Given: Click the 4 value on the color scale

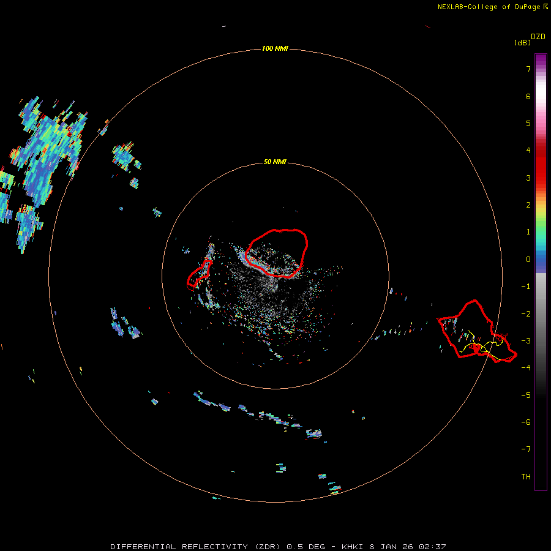Looking at the screenshot, I should [528, 151].
